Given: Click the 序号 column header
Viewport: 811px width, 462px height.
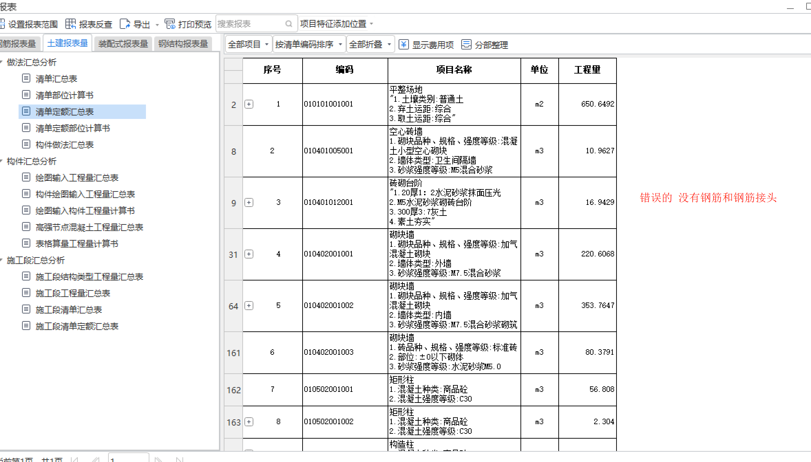Looking at the screenshot, I should 273,70.
